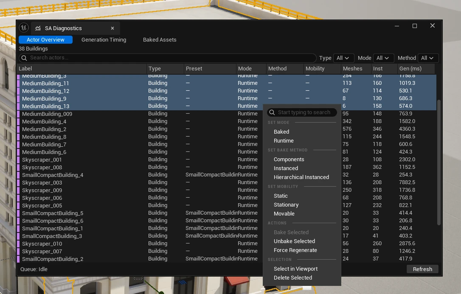
Task: Choose Hierarchical Instanced bake method
Action: coord(302,177)
